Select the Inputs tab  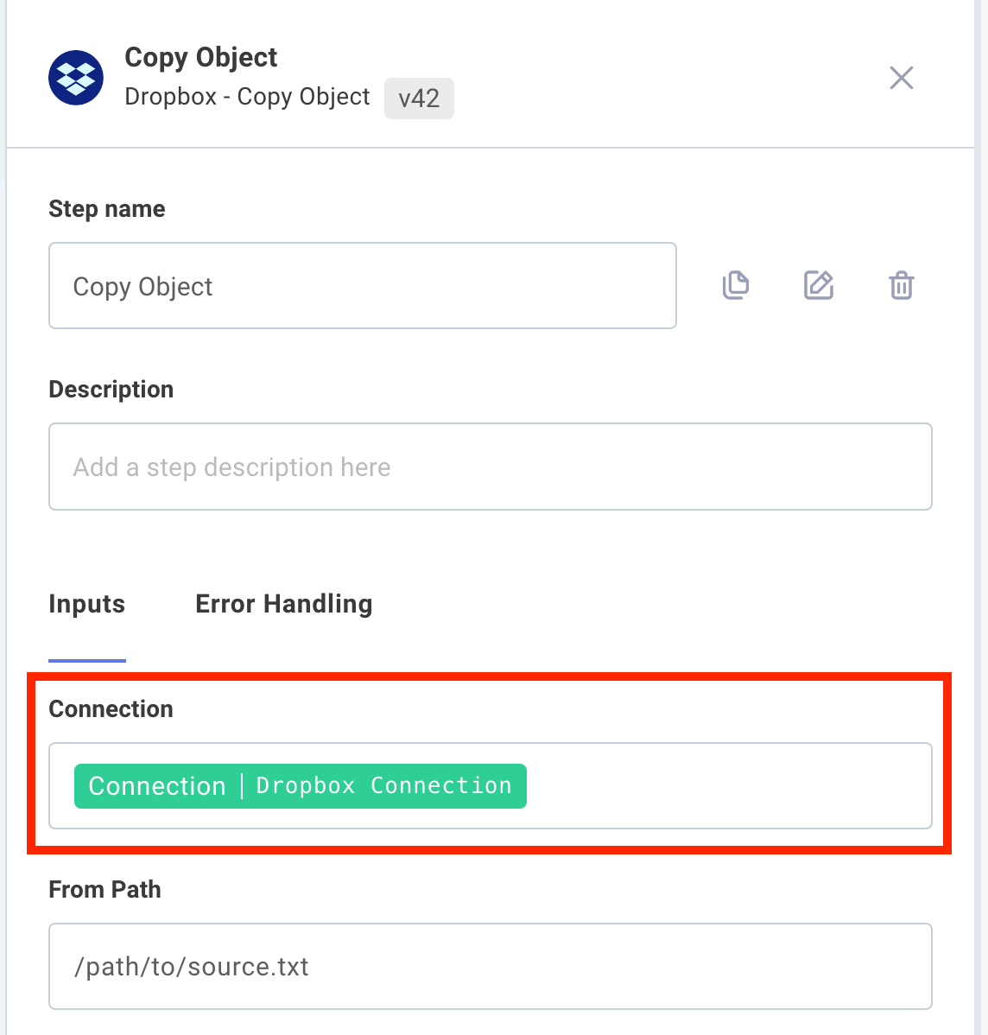(x=86, y=604)
